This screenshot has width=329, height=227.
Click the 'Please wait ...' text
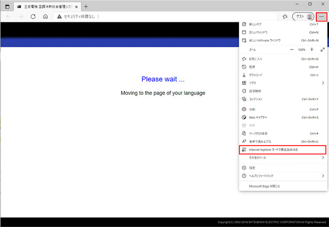(163, 79)
